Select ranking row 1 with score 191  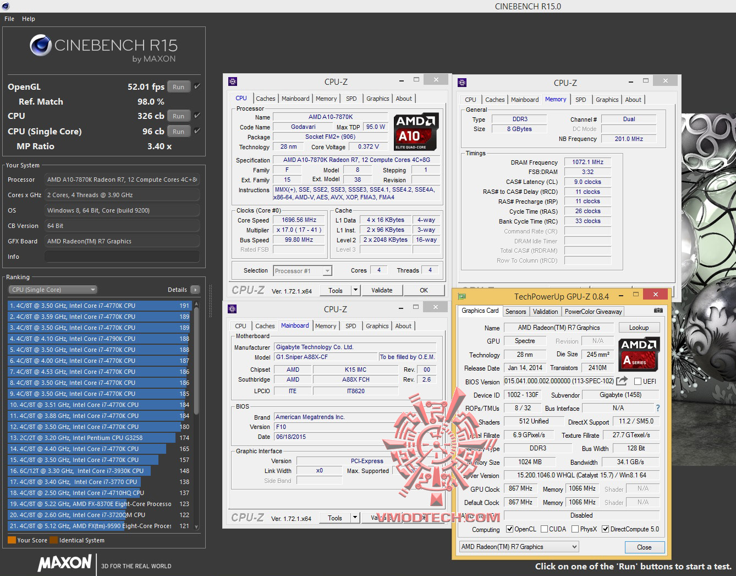tap(99, 306)
